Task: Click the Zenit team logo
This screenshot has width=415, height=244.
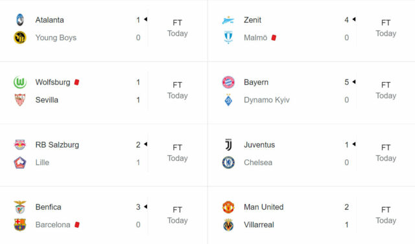Action: click(x=228, y=20)
